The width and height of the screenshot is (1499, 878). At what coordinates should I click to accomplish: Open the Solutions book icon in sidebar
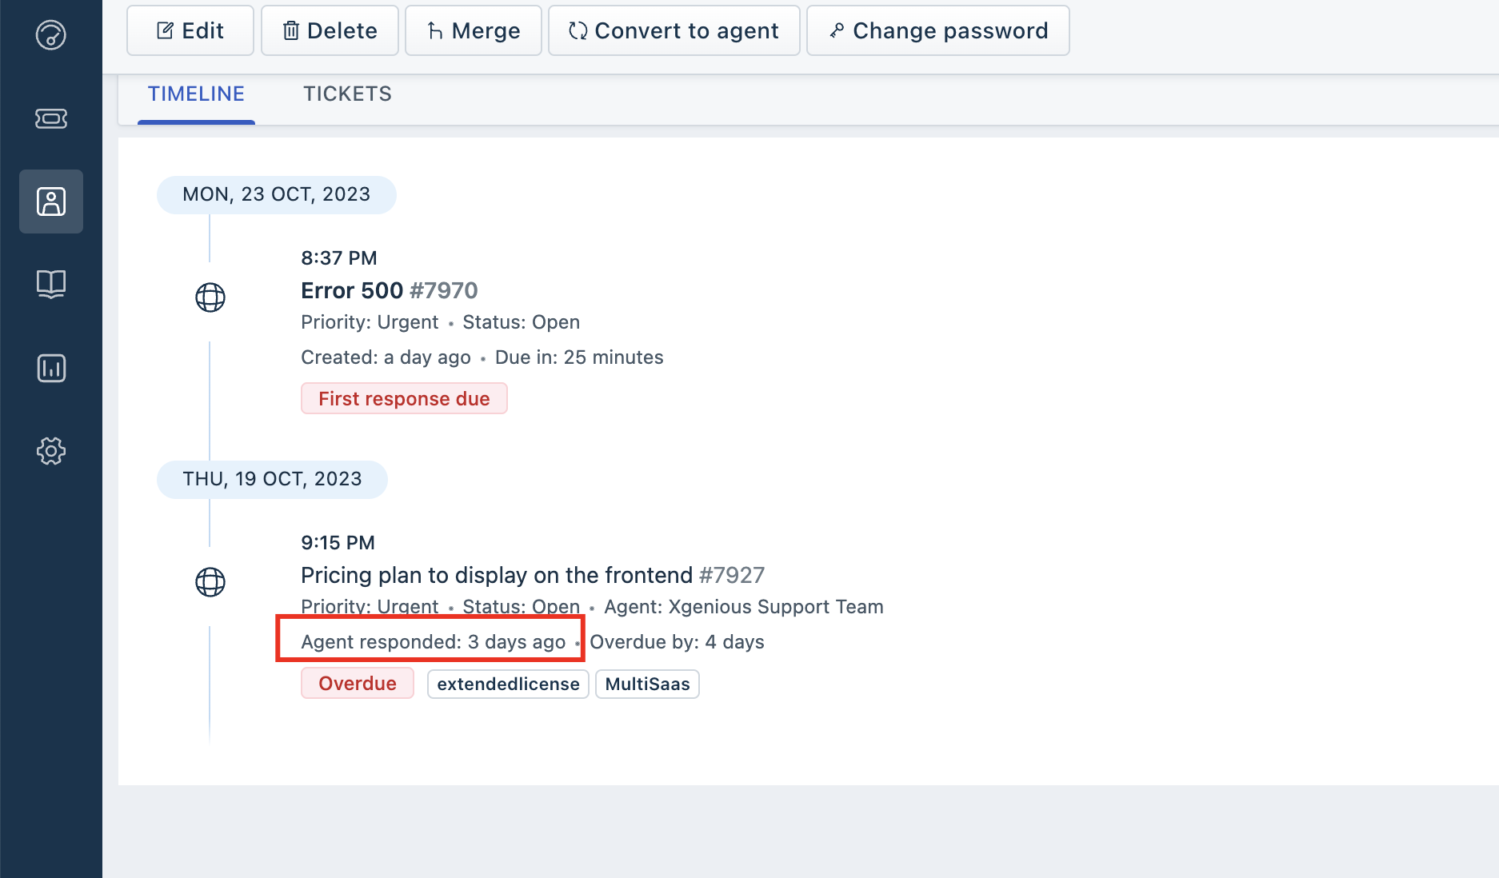pyautogui.click(x=51, y=284)
